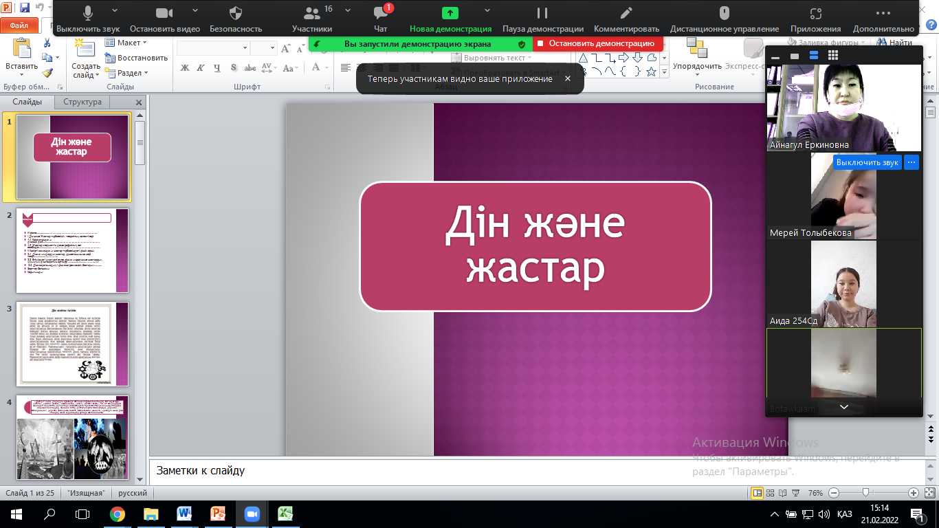The height and width of the screenshot is (528, 939).
Task: Click the Paste (Вставить) clipboard icon
Action: click(x=22, y=49)
